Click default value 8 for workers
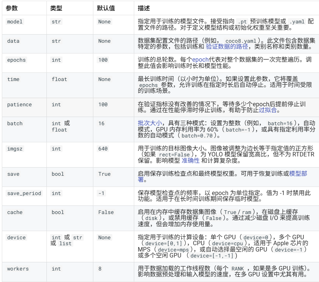The height and width of the screenshot is (282, 319). [x=100, y=269]
